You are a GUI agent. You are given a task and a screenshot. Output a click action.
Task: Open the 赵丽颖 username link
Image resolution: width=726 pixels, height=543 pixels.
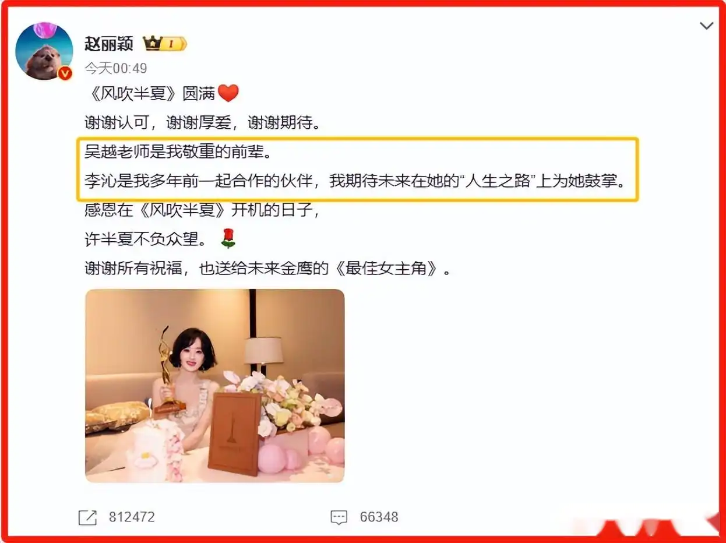tap(109, 44)
